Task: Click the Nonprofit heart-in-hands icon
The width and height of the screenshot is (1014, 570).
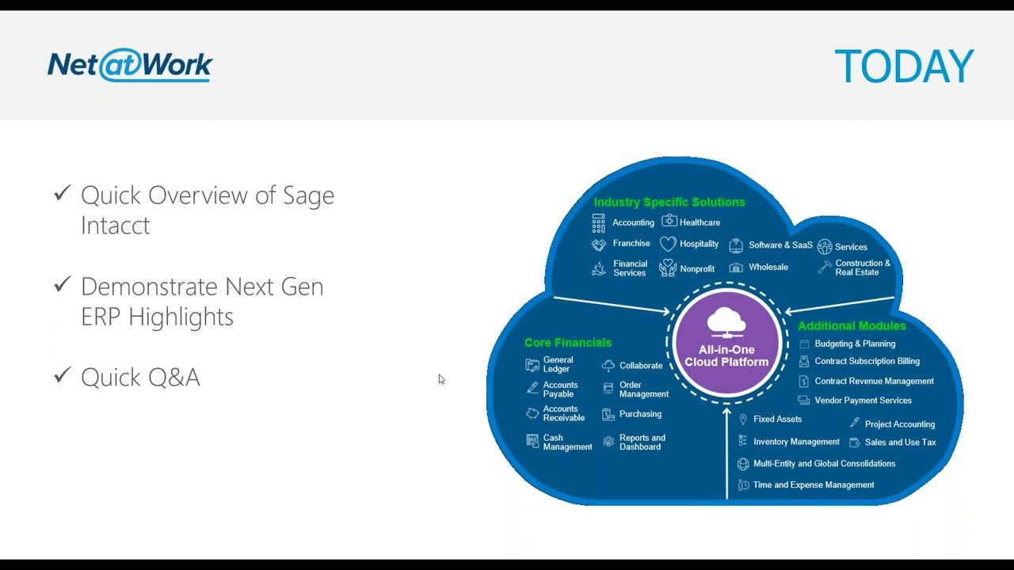Action: click(x=669, y=268)
